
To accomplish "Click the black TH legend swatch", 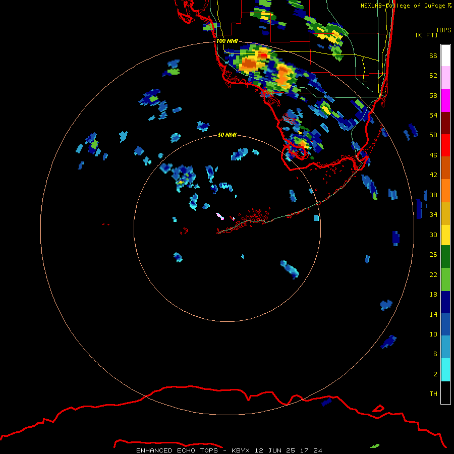I will [445, 392].
